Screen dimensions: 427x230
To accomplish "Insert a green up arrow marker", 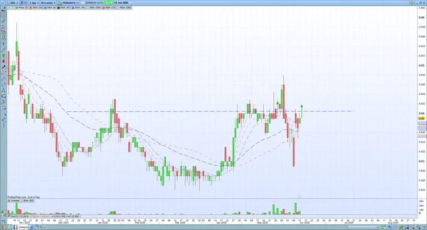I will pos(4,55).
